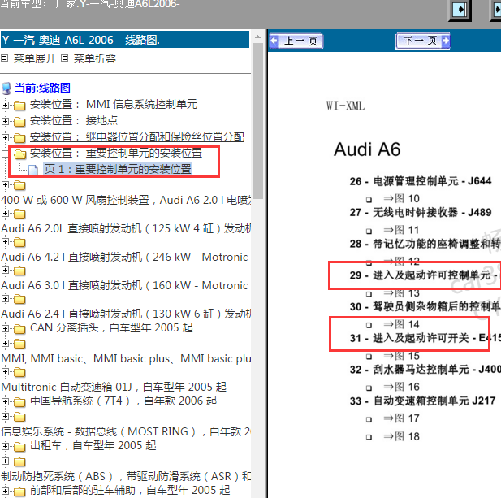The width and height of the screenshot is (501, 498).
Task: Click the folder icon beside 出租车，自车型年 2005 起
Action: [19, 446]
